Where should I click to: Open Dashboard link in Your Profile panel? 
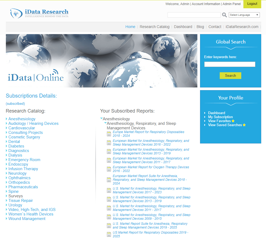click(217, 113)
